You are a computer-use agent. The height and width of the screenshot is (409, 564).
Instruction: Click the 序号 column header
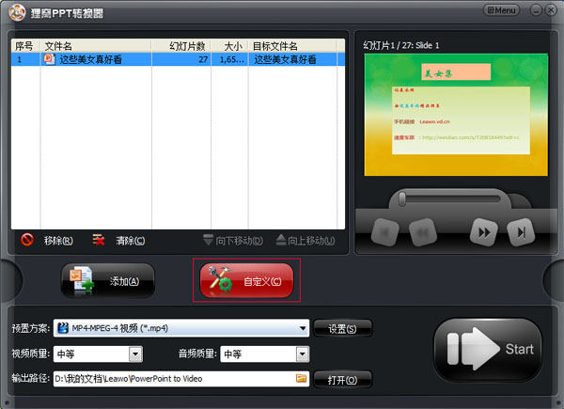coord(25,46)
